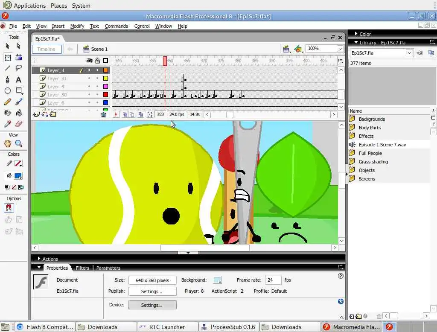
Task: Expand the Color panel
Action: pos(356,34)
